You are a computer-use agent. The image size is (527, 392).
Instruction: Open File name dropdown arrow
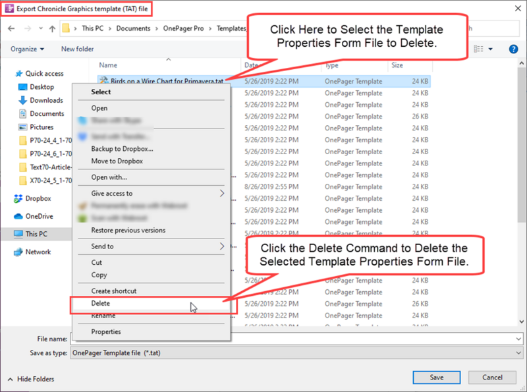(x=518, y=339)
